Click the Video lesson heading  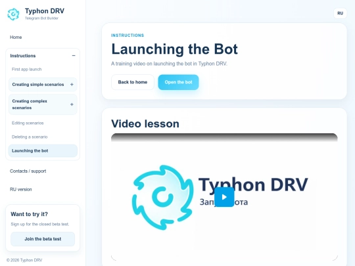point(145,123)
